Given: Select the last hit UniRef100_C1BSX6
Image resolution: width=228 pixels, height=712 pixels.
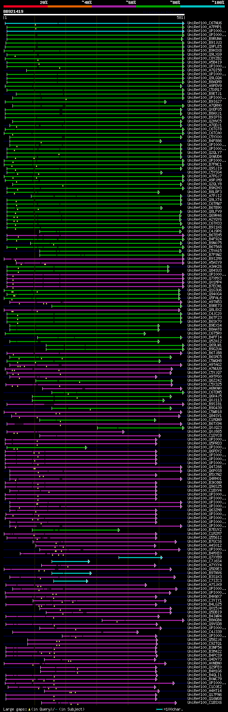Looking at the screenshot, I should [204, 703].
